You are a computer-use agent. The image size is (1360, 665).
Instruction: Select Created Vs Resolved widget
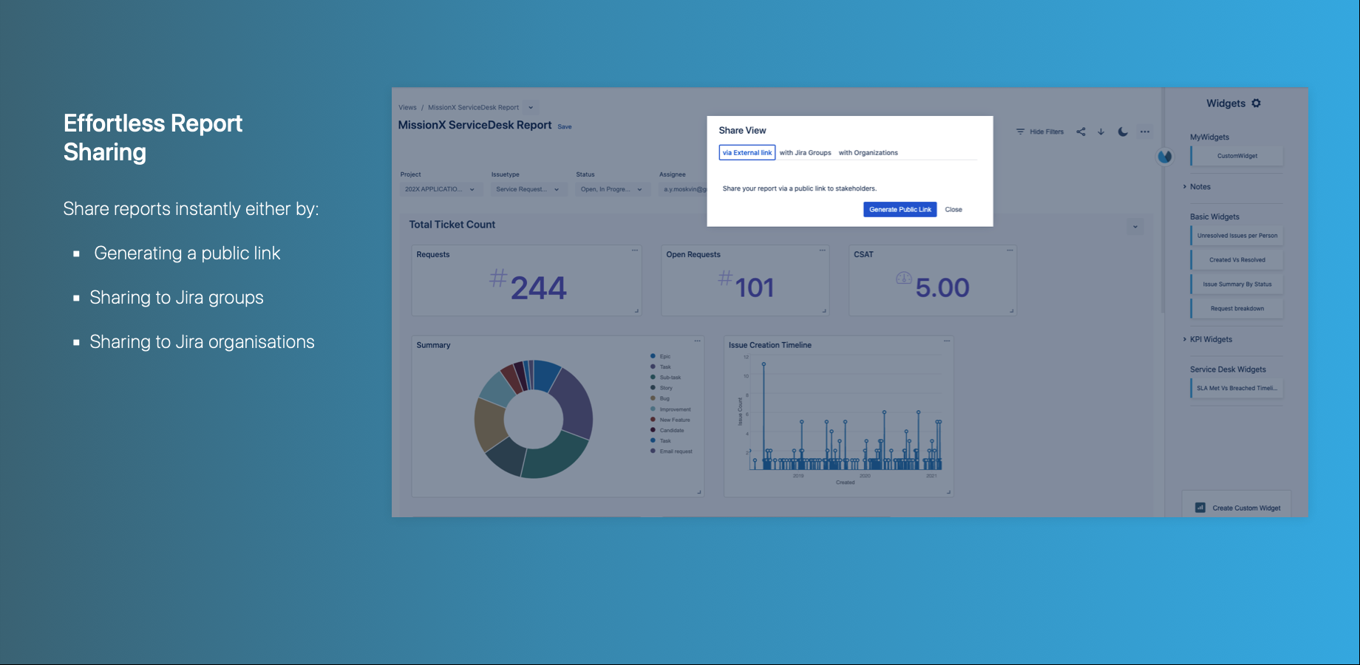1237,260
